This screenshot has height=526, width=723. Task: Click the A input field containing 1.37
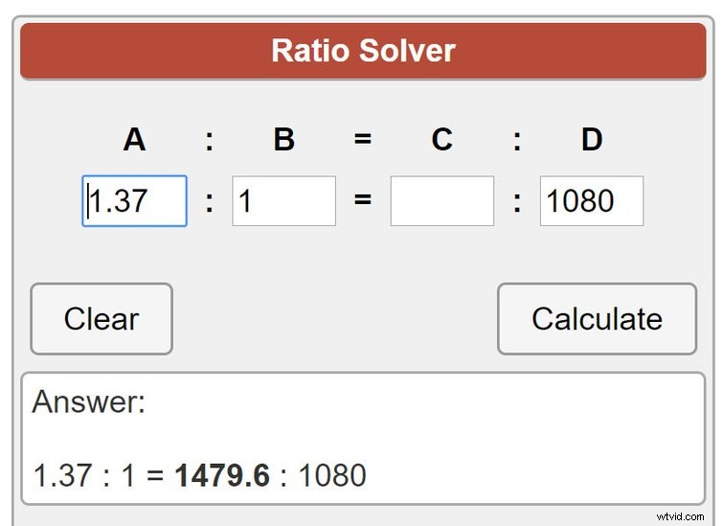pyautogui.click(x=134, y=201)
